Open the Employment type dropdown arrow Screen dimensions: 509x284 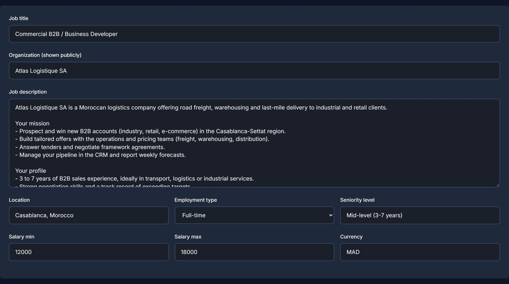[x=331, y=215]
